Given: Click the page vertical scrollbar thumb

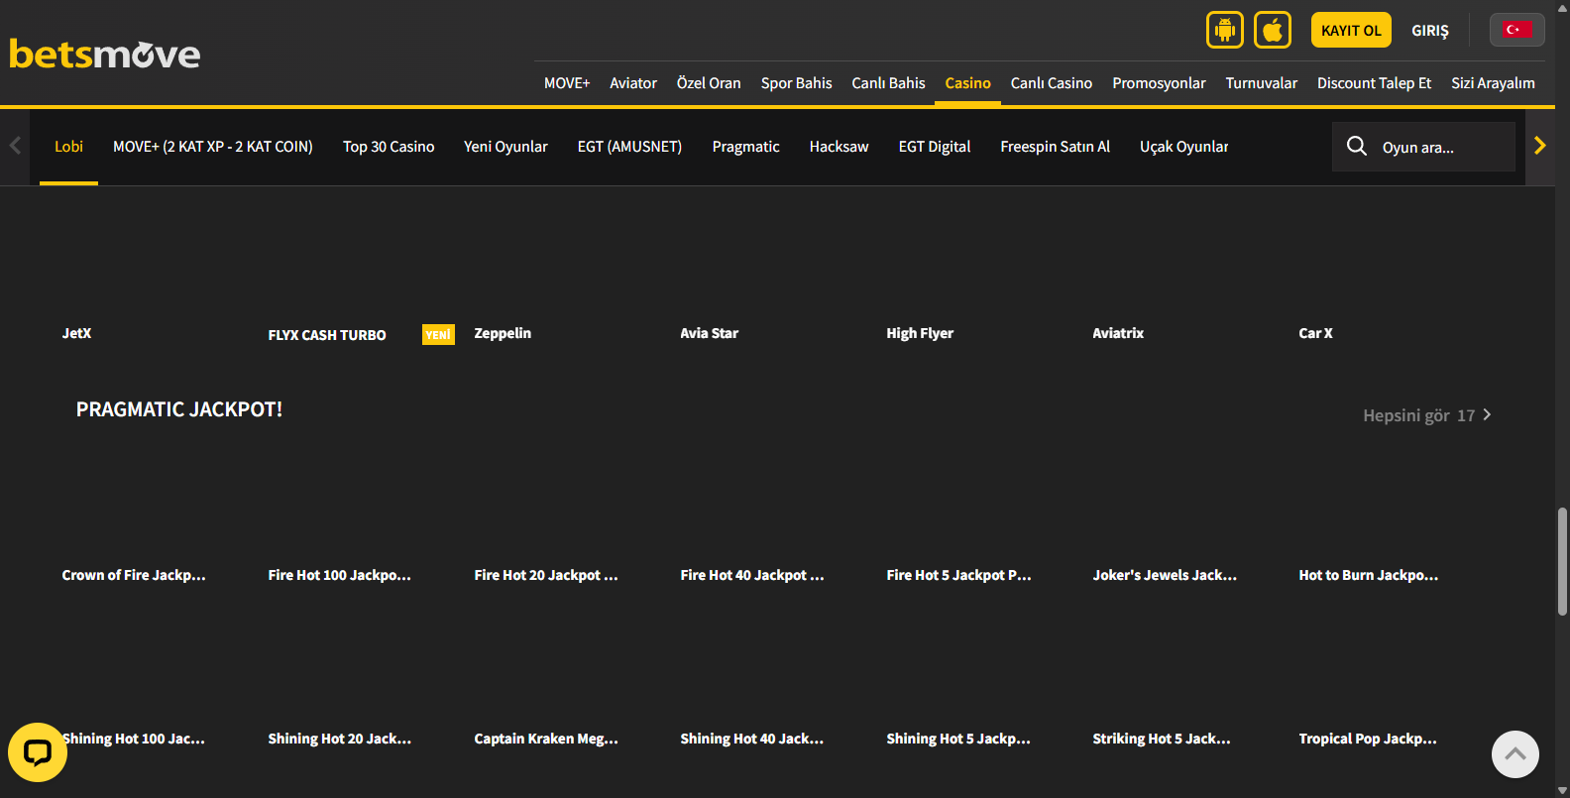Looking at the screenshot, I should tap(1562, 561).
